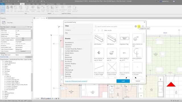
Task: Open the Select dropdown under Modify
Action: [3, 13]
